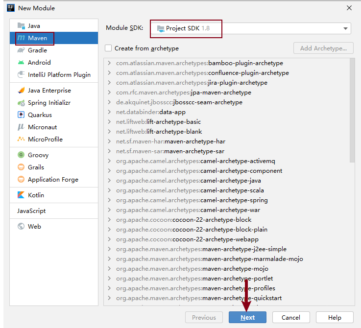Expand the lift-archetype-basic node
361x328 pixels.
(x=109, y=121)
